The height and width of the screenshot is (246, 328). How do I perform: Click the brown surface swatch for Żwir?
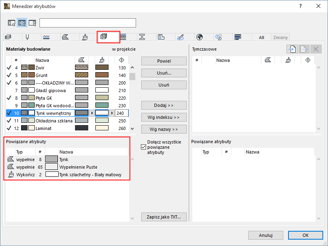pyautogui.click(x=102, y=67)
